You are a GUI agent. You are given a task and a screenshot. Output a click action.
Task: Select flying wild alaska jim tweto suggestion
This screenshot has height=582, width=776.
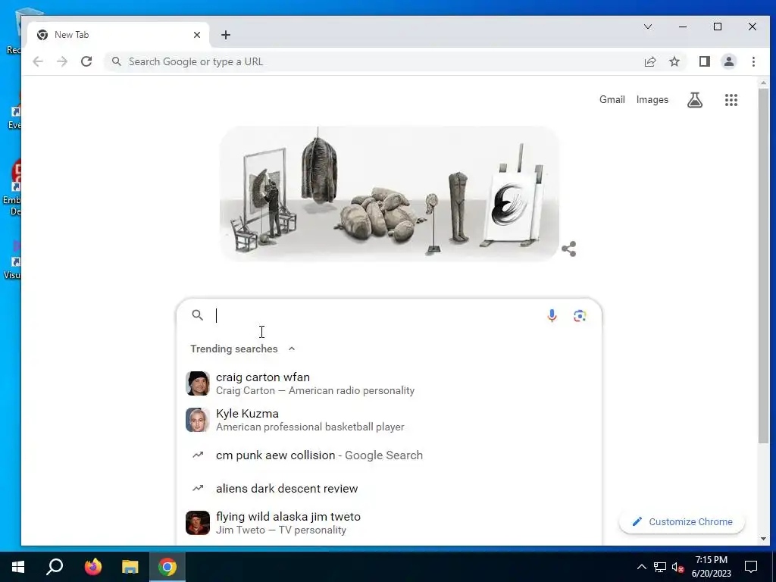389,523
